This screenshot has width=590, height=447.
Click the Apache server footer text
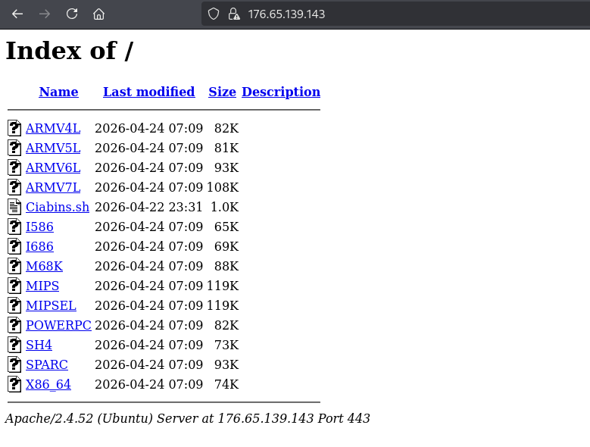coord(187,418)
